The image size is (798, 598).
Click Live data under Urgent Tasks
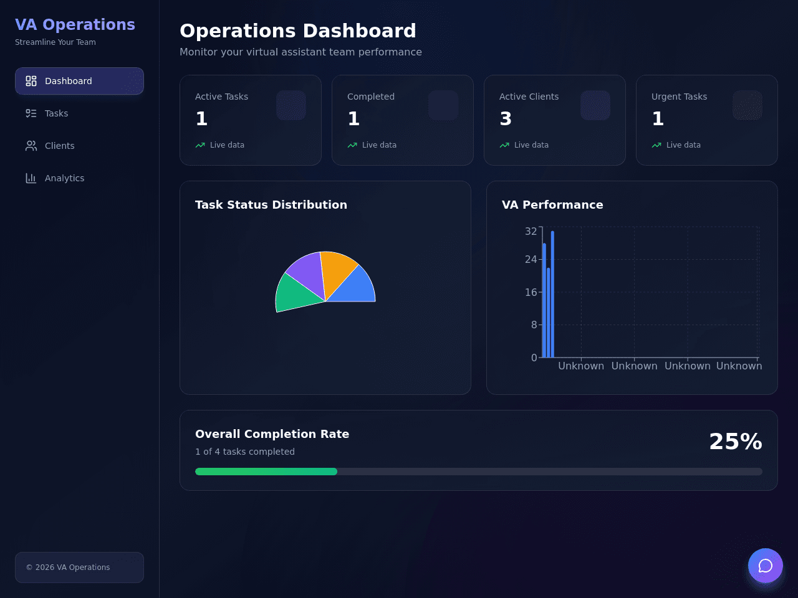coord(683,145)
